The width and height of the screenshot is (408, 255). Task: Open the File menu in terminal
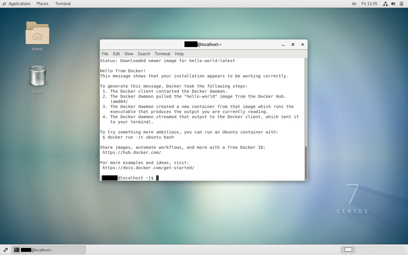tap(105, 54)
